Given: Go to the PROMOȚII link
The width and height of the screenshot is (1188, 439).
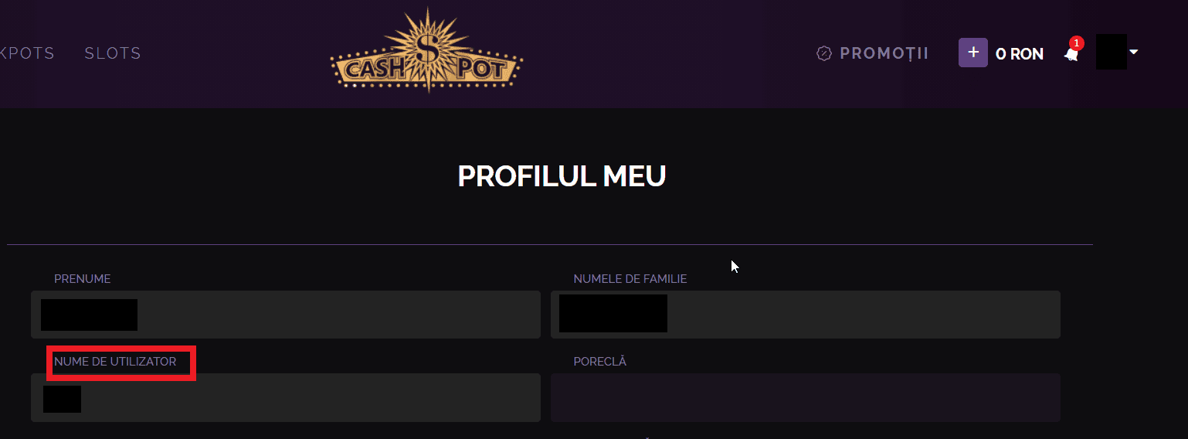Looking at the screenshot, I should coord(884,53).
